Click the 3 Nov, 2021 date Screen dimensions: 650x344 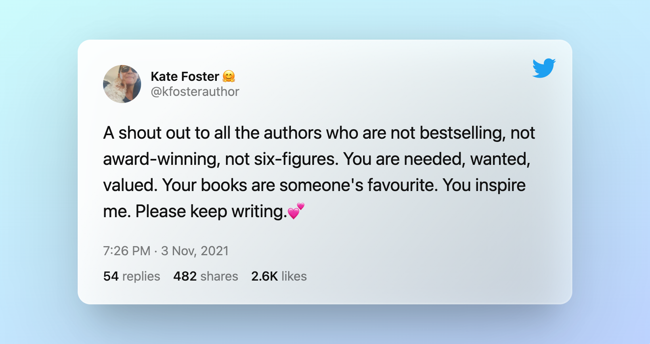coord(195,251)
